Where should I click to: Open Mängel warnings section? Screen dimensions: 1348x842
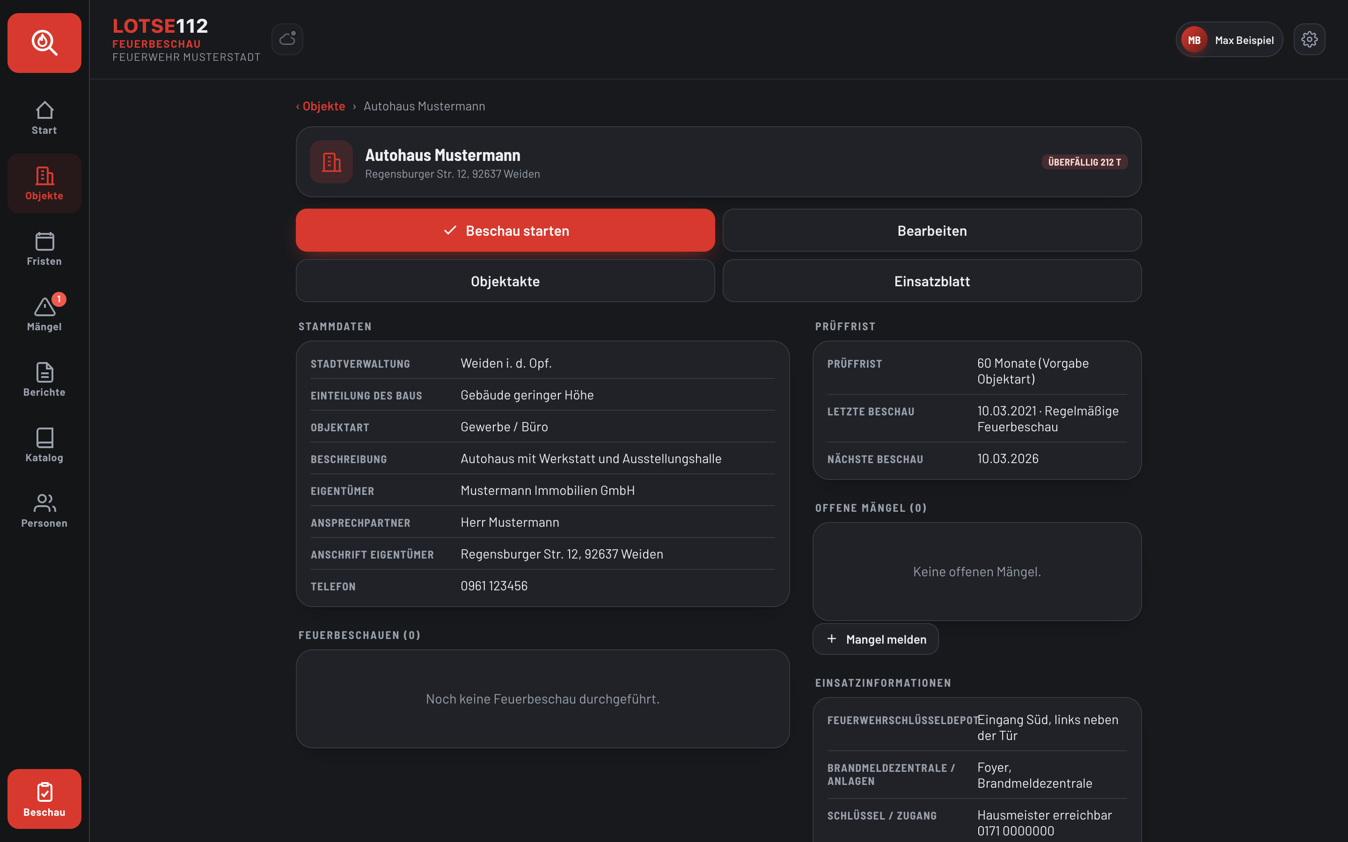(44, 314)
